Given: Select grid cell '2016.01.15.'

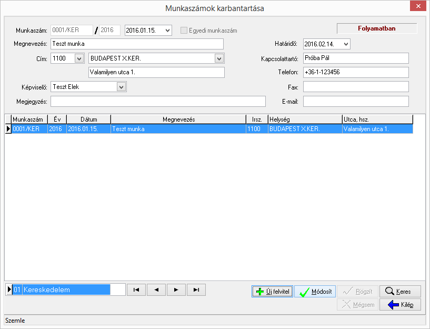Looking at the screenshot, I should (x=89, y=129).
